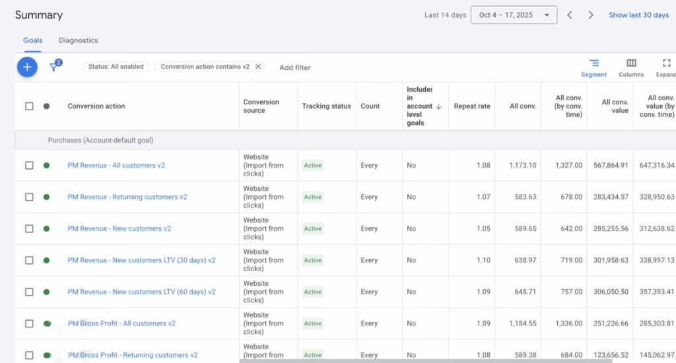Toggle the select-all checkbox in header
Screen dimensions: 676x363
coord(29,106)
